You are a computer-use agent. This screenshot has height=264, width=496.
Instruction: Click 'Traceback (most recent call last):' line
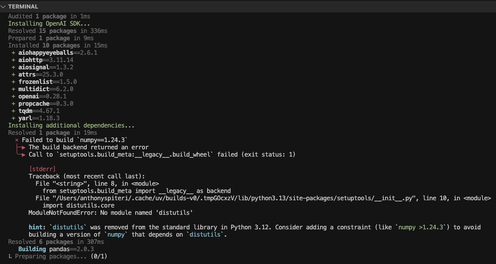pos(87,176)
